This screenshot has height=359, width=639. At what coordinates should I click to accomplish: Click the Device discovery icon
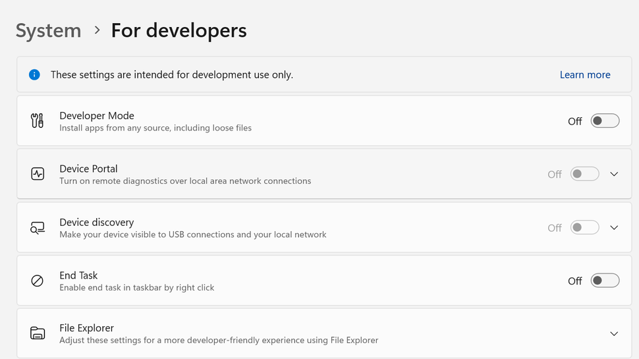tap(38, 228)
